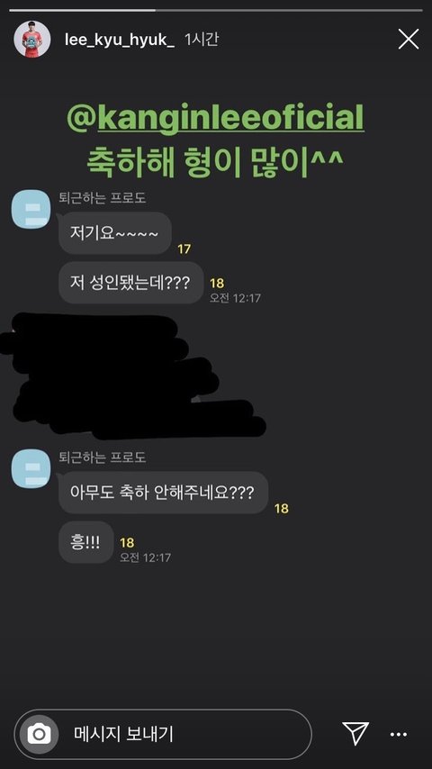Tap the first chat sender avatar
432x769 pixels.
[31, 210]
